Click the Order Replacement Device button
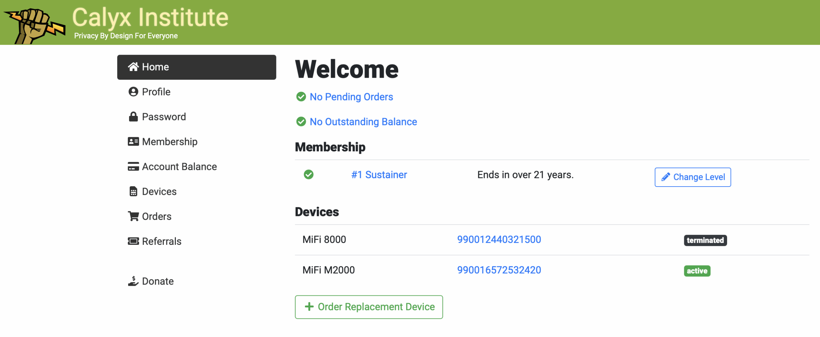 point(369,307)
